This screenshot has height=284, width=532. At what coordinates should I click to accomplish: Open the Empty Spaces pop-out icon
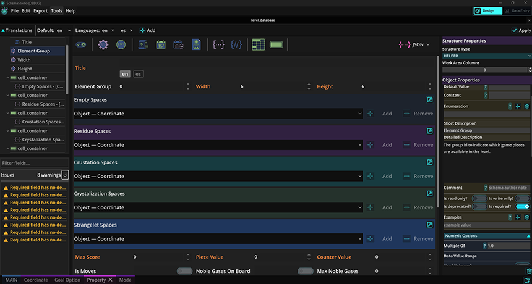click(429, 100)
